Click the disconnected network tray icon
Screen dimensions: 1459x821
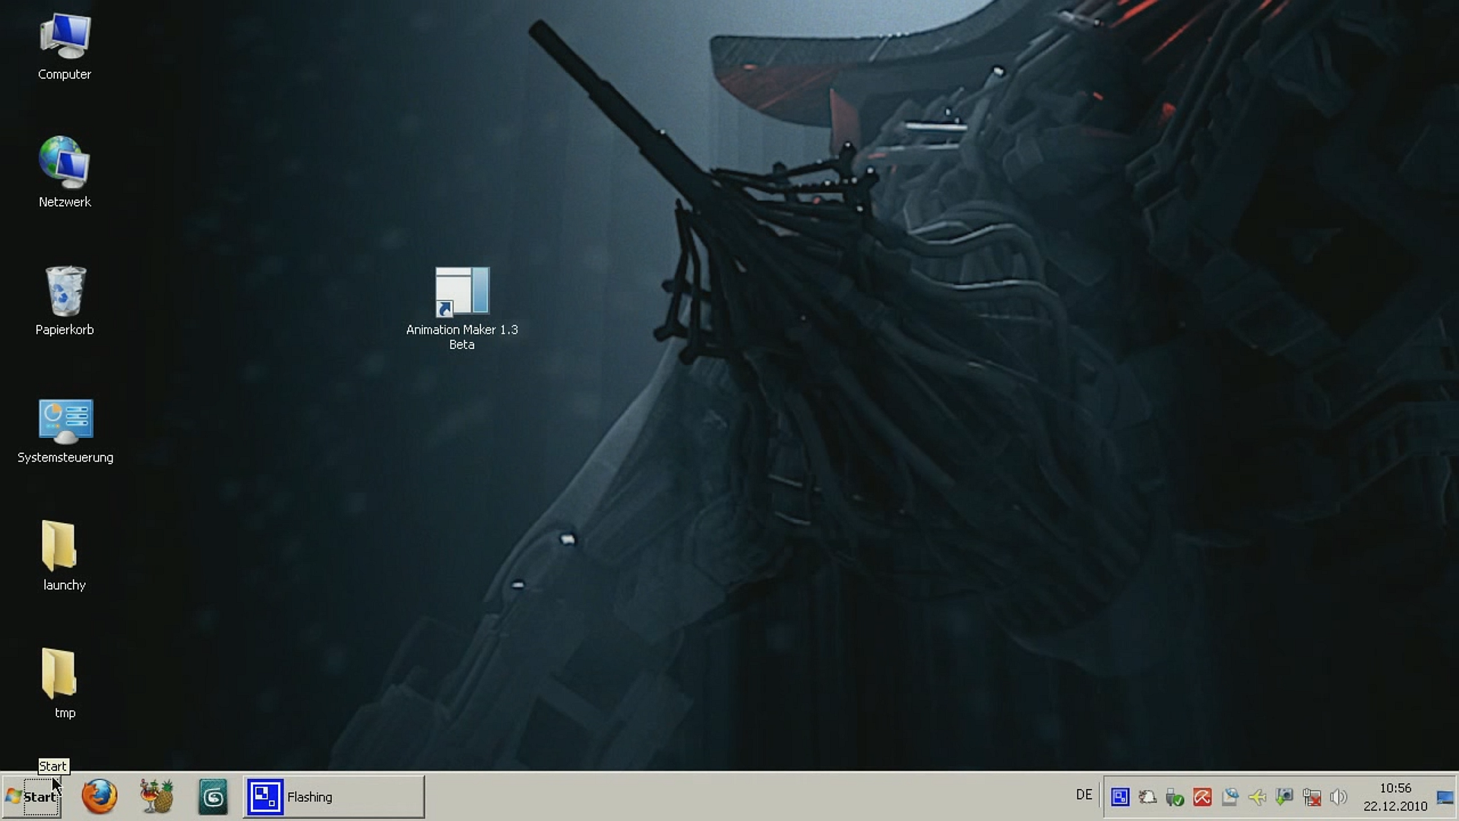1312,797
